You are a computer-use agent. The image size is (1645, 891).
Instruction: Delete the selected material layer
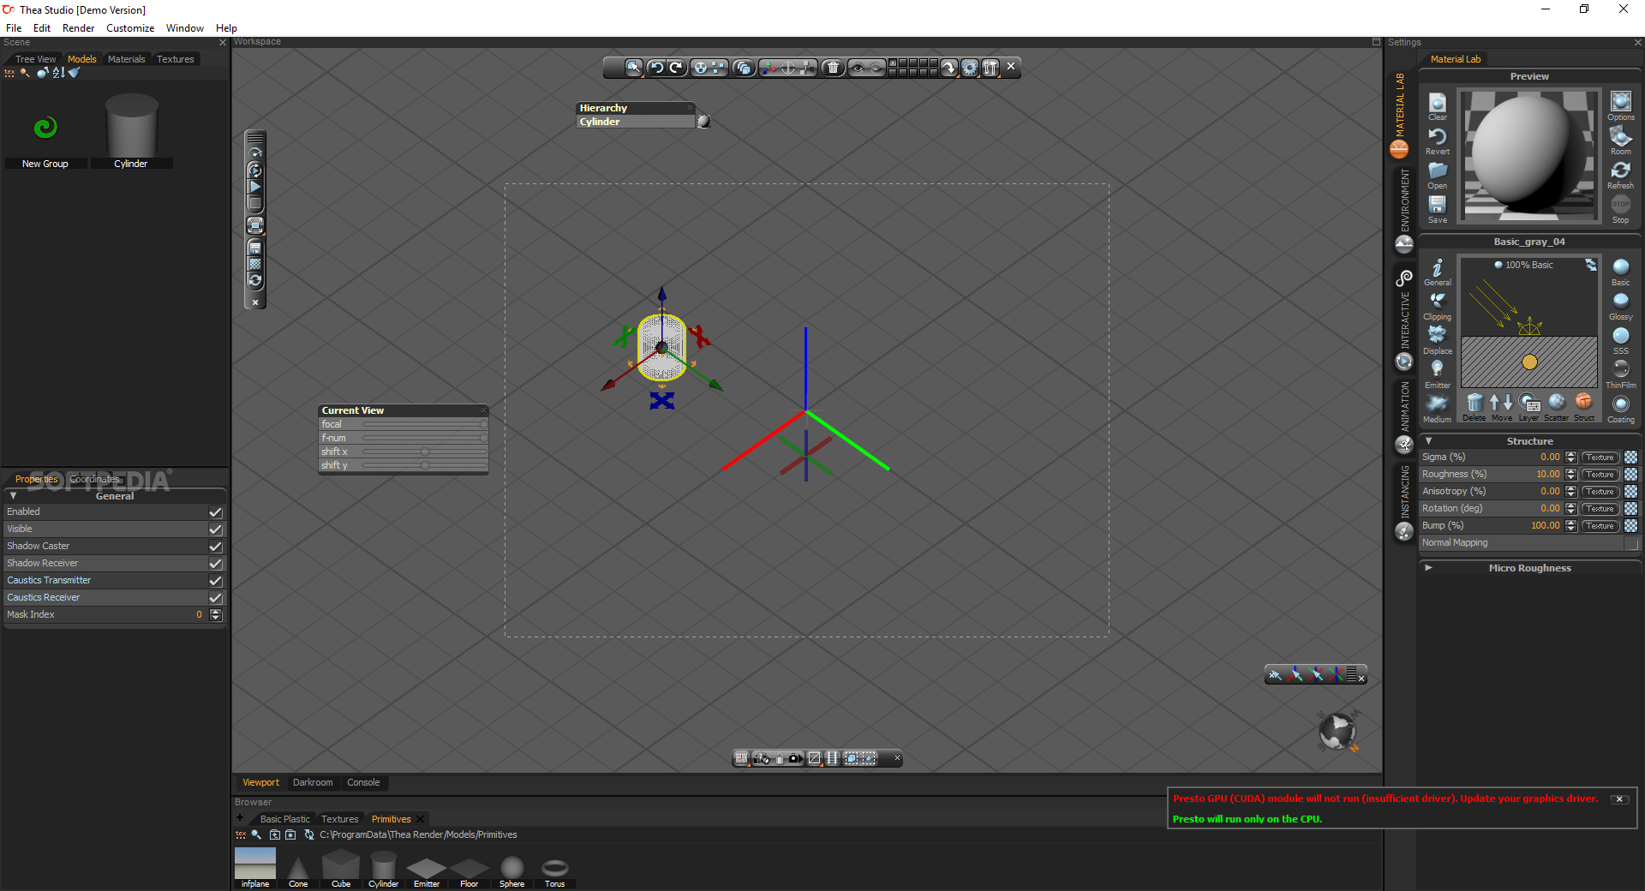click(1475, 407)
